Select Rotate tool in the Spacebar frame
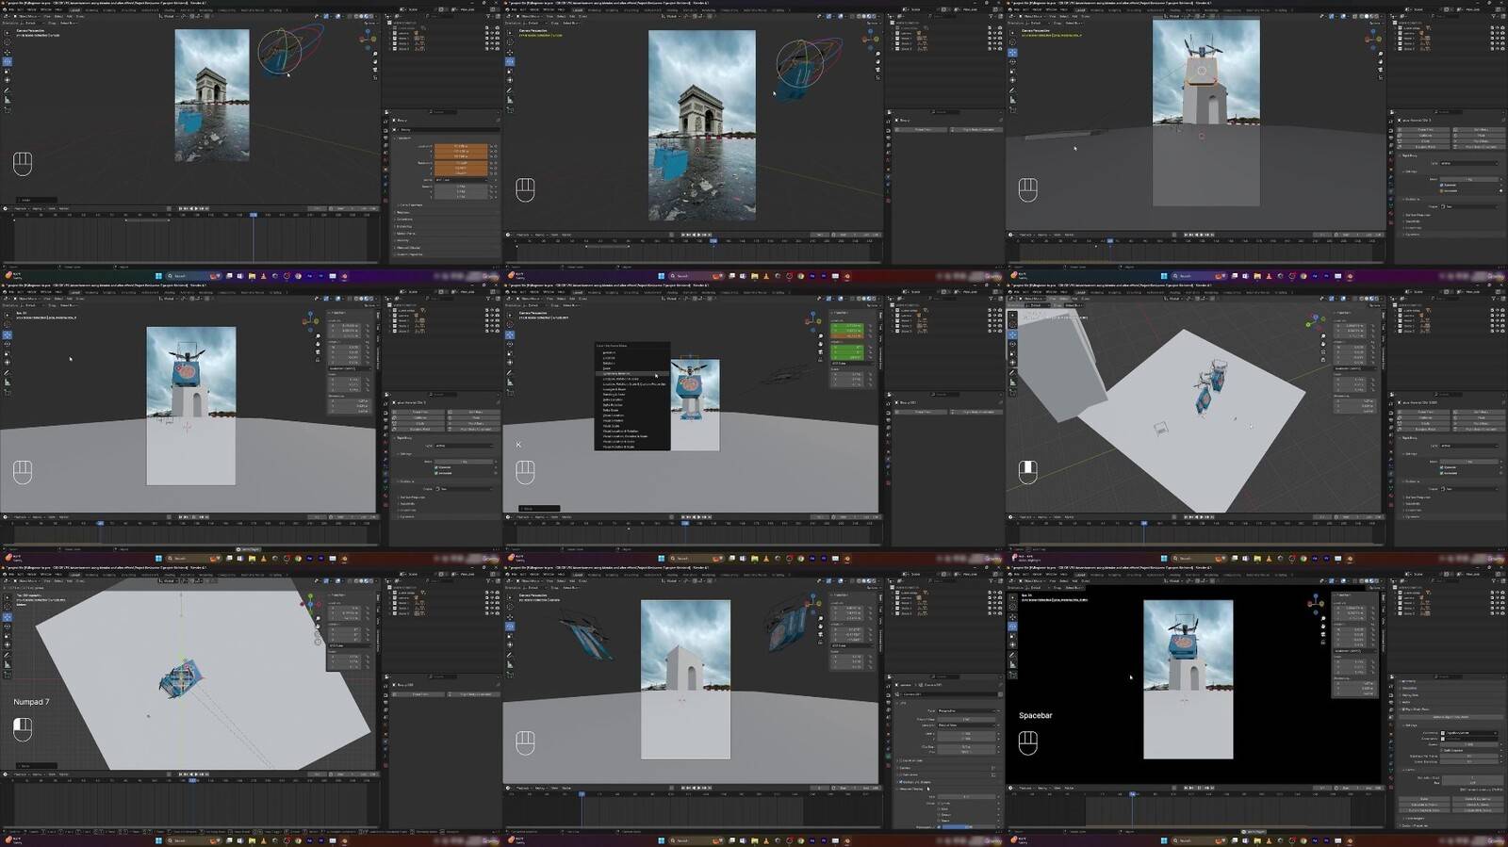This screenshot has height=847, width=1508. [x=1012, y=627]
